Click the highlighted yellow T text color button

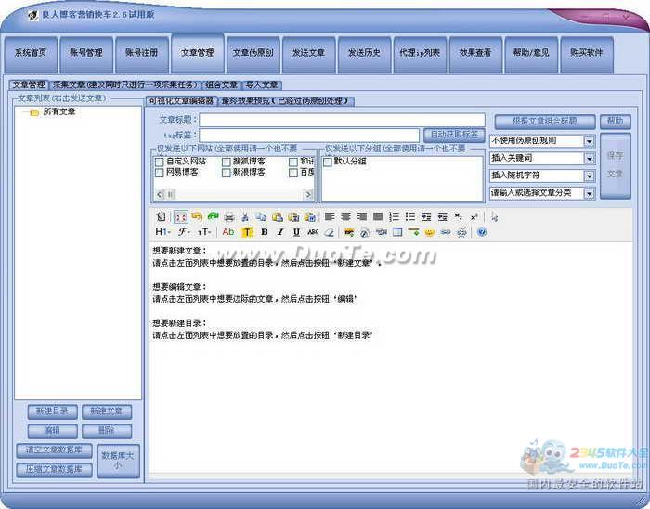point(248,232)
